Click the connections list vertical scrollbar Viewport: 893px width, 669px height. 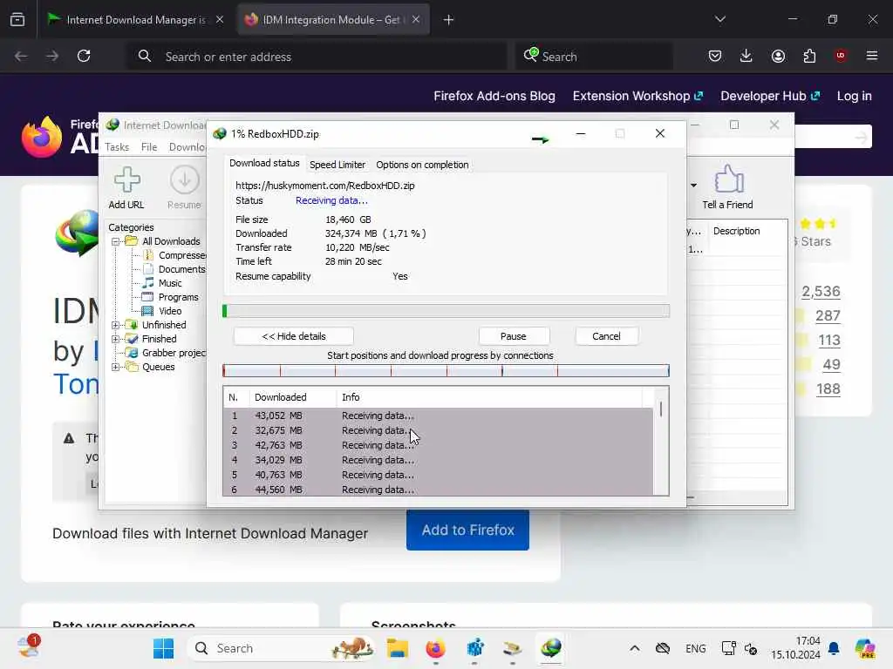tap(661, 442)
